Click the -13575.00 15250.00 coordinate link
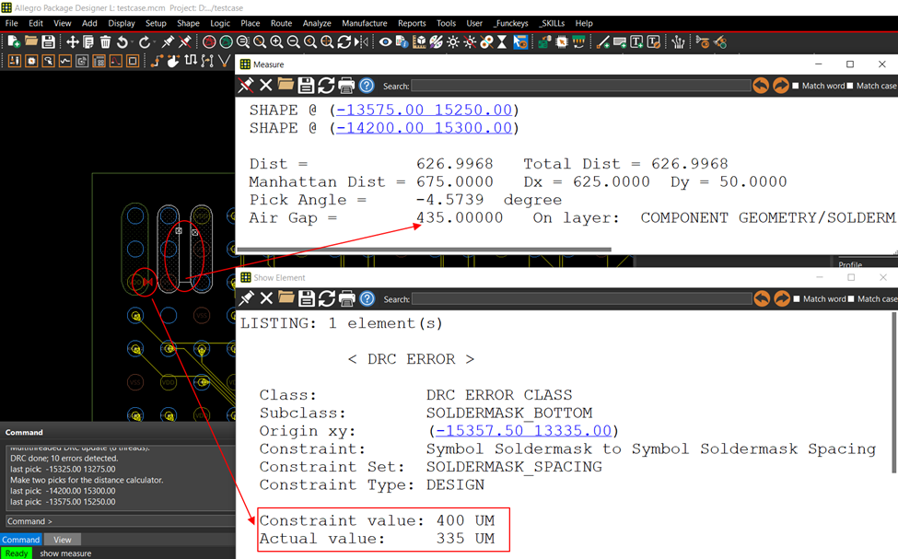 [425, 110]
